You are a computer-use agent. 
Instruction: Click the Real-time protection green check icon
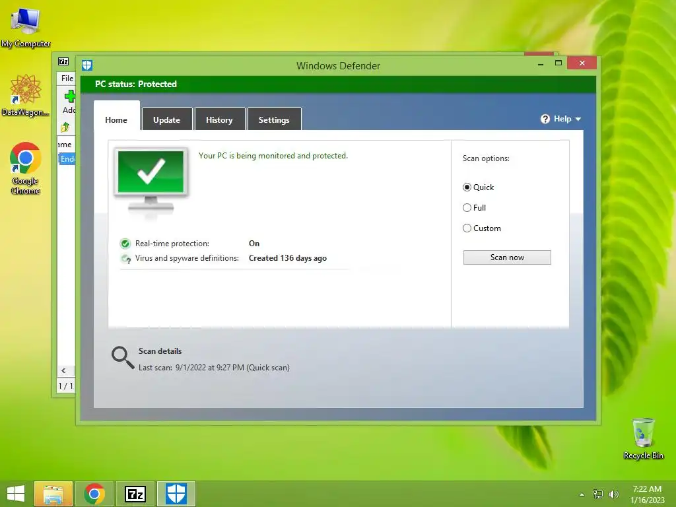[125, 244]
